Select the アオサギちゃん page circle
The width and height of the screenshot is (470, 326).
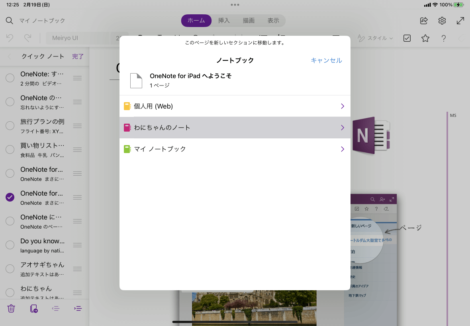(10, 269)
